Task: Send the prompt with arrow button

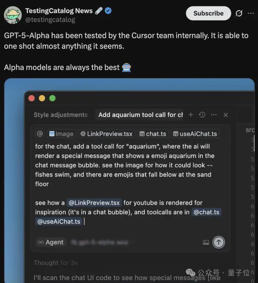Action: [x=218, y=242]
